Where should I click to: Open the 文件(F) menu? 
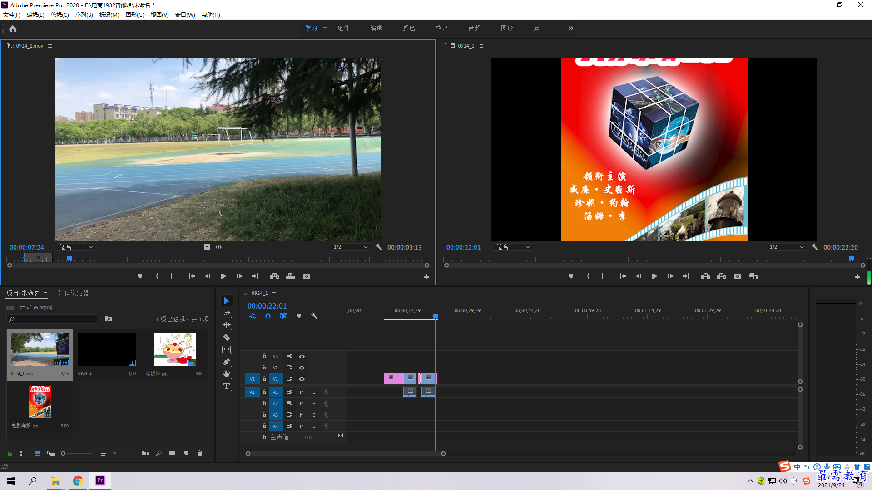click(x=12, y=15)
